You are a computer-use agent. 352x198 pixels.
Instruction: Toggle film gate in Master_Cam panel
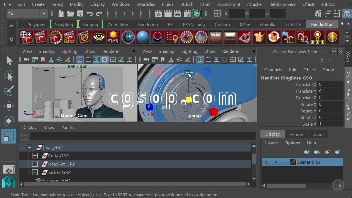pyautogui.click(x=89, y=59)
